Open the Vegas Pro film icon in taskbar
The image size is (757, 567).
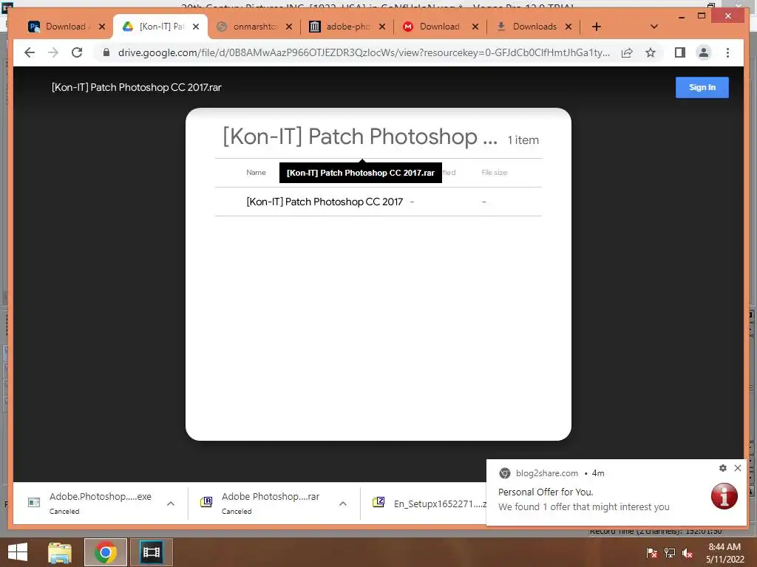tap(151, 552)
